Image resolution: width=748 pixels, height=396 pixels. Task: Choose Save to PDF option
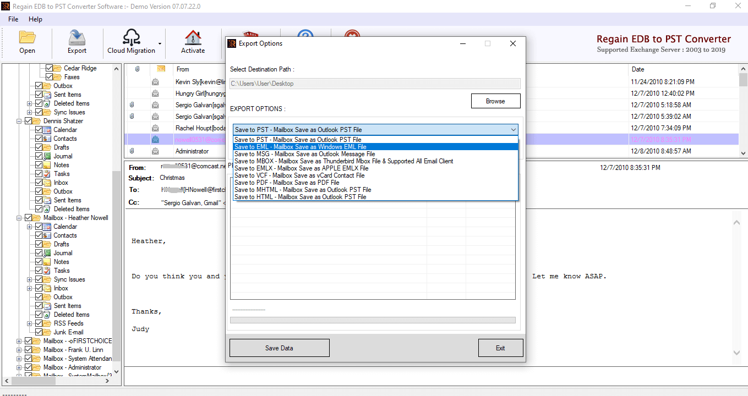[376, 183]
